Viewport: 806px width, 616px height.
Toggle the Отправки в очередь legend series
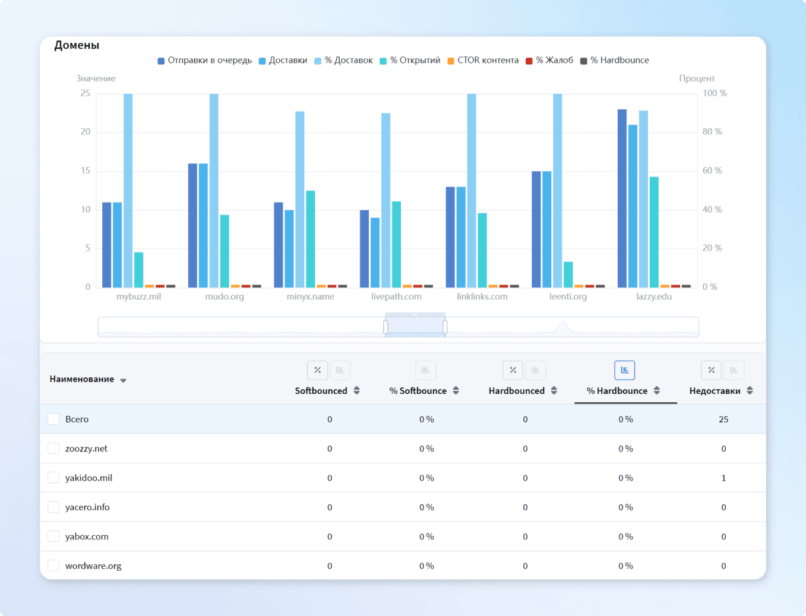tap(205, 61)
